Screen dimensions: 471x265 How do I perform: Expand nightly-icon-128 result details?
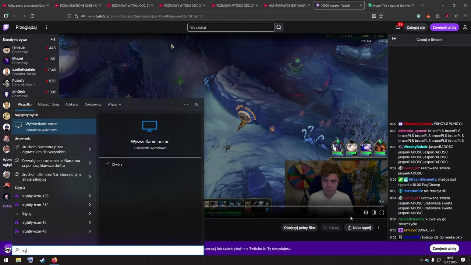click(90, 196)
